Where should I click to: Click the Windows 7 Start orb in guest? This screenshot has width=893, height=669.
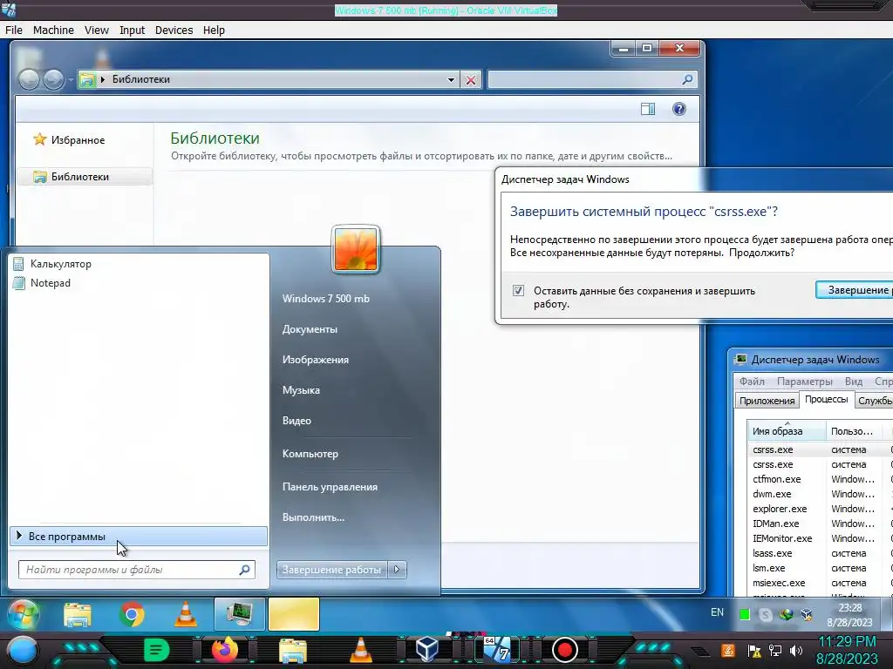click(24, 614)
